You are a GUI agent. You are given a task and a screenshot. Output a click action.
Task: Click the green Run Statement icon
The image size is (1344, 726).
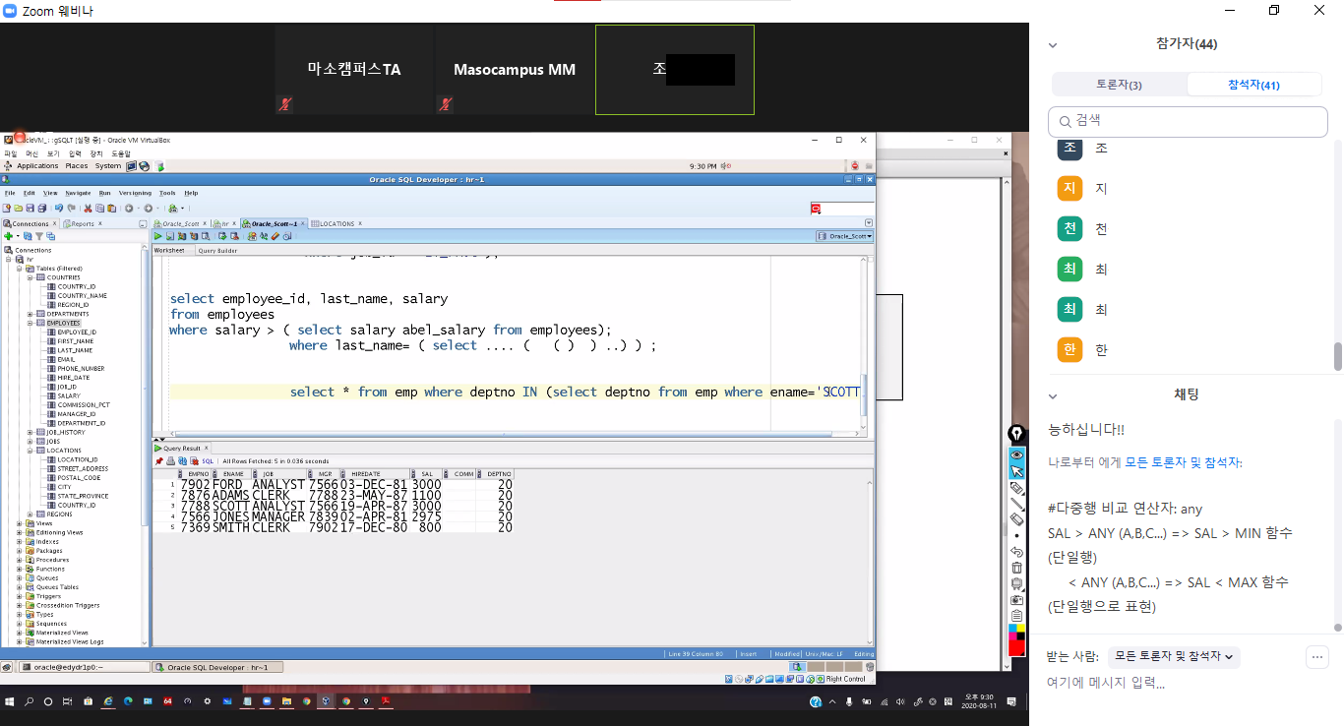click(x=157, y=236)
